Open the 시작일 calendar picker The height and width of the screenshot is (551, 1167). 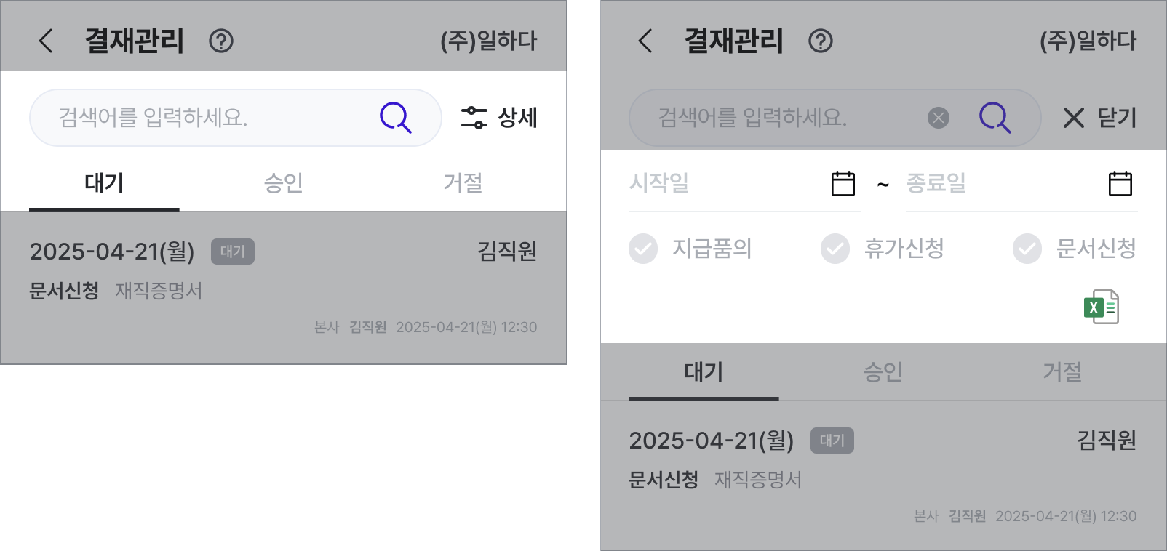pos(843,183)
